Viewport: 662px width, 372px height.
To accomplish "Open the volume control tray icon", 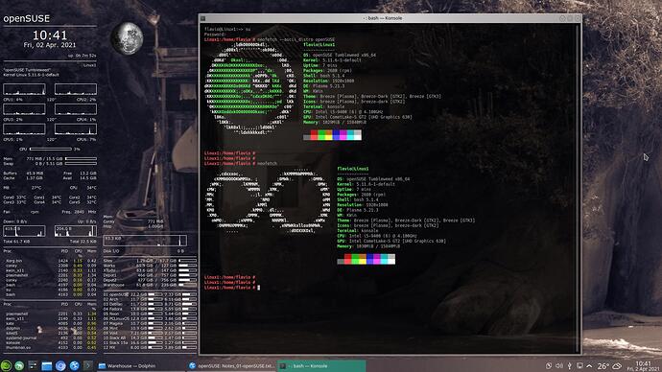I will pyautogui.click(x=559, y=365).
